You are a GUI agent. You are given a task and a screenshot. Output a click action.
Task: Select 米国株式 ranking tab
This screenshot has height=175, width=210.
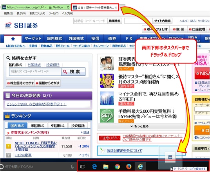[x=38, y=126]
